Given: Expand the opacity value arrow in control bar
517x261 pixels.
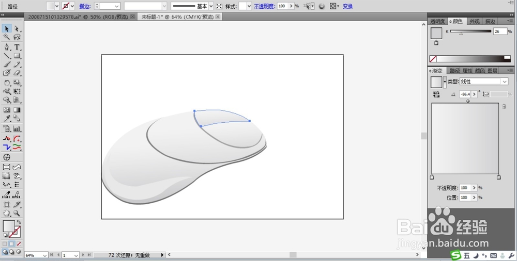Looking at the screenshot, I should 291,6.
